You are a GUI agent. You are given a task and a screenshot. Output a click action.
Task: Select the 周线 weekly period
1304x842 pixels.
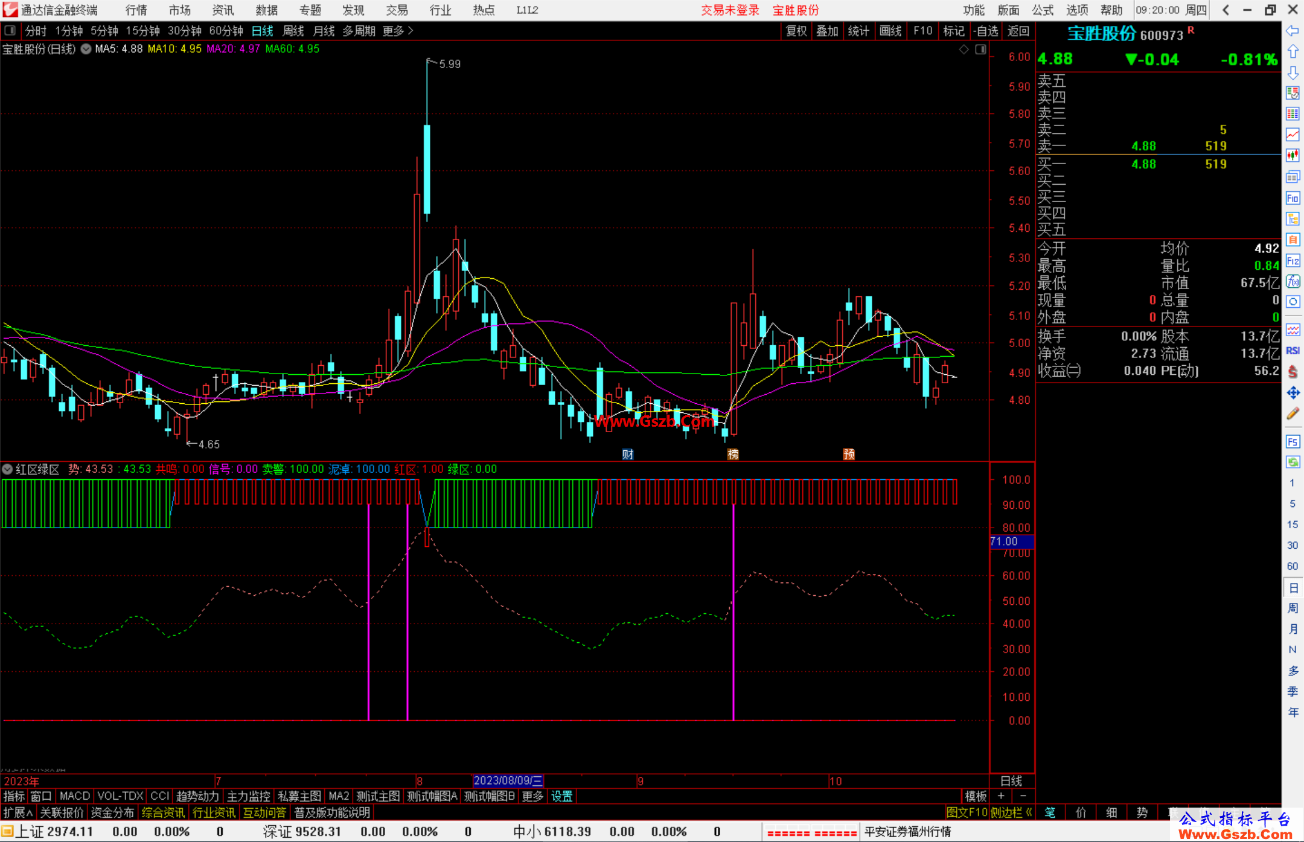click(293, 31)
